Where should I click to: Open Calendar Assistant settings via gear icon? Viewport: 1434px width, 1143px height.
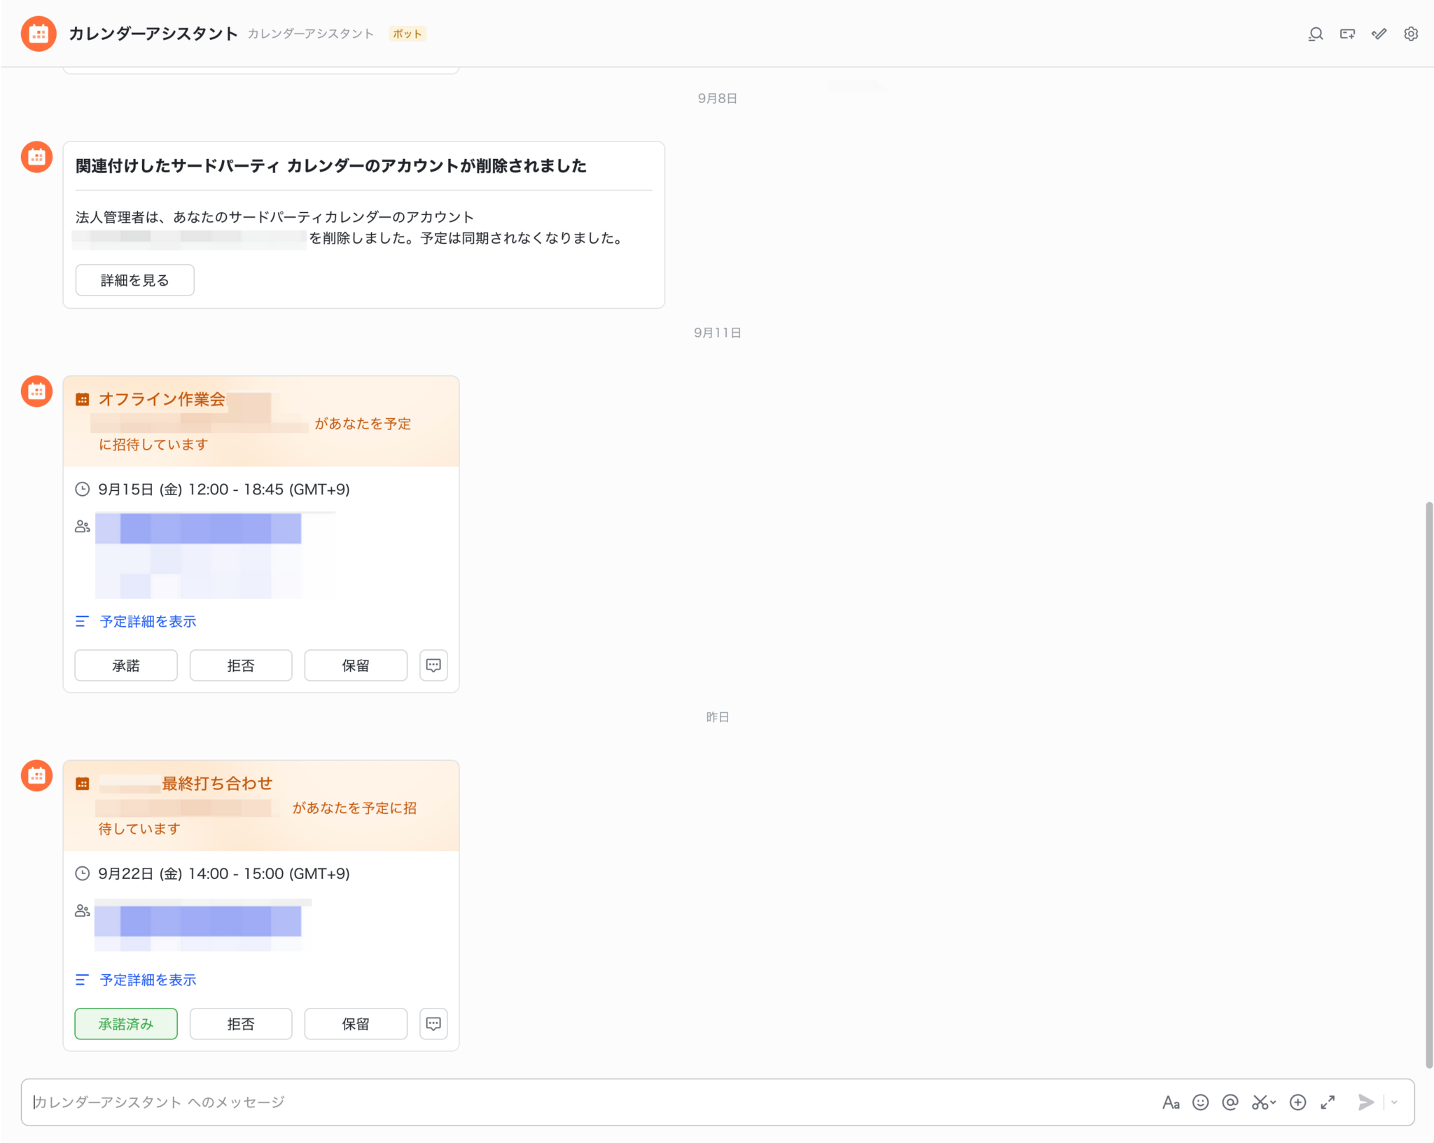click(1410, 34)
